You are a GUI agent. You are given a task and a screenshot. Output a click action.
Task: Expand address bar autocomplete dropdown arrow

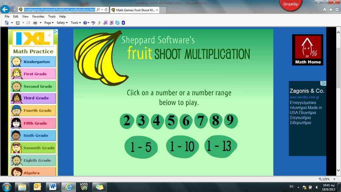102,10
